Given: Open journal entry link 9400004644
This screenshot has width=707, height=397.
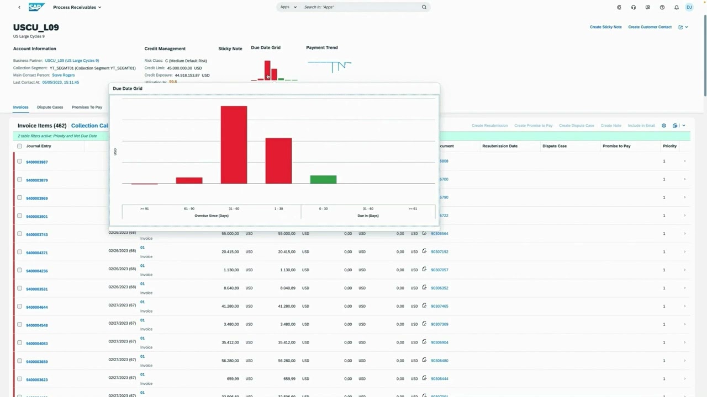Looking at the screenshot, I should tap(37, 307).
